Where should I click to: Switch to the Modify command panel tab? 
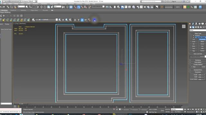193,24
